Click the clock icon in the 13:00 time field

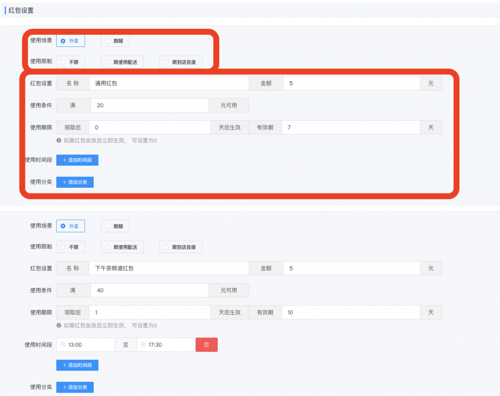click(64, 345)
